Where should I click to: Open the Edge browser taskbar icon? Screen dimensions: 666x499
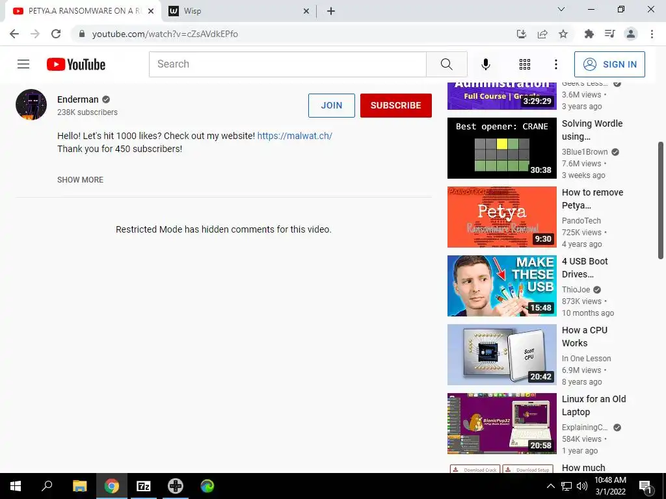(207, 486)
